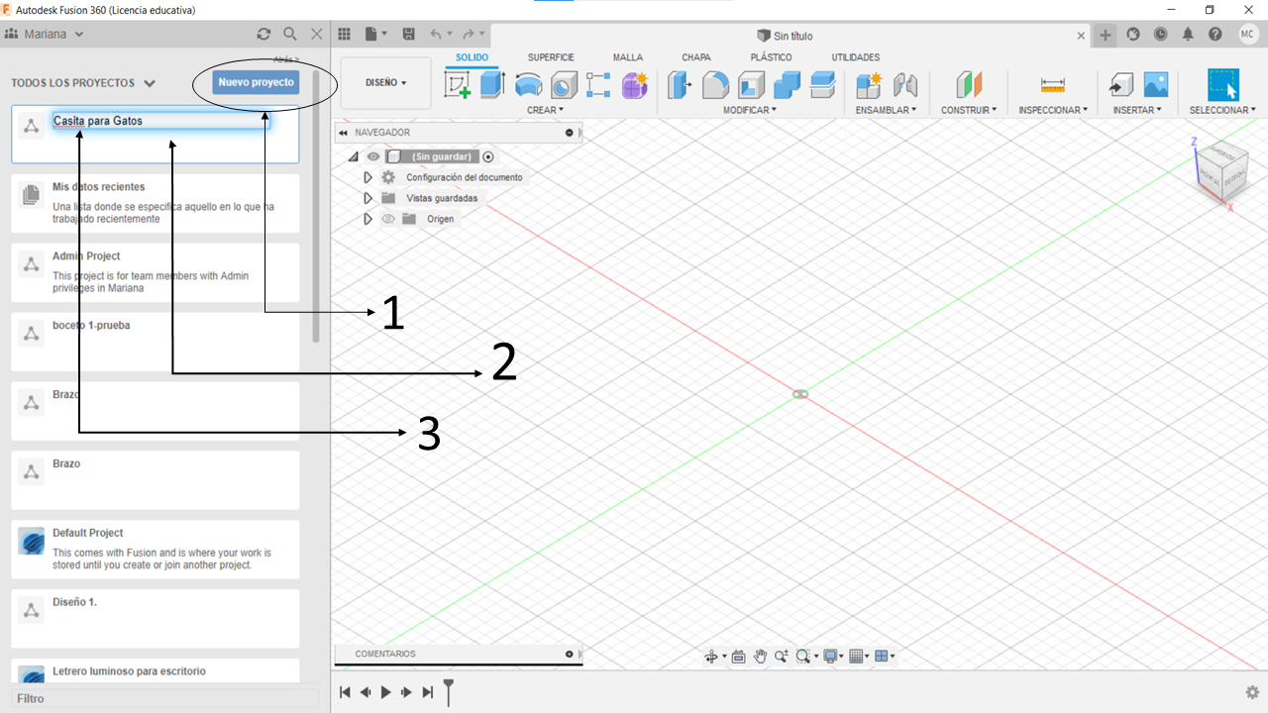Select the Midplane construction tool

969,85
